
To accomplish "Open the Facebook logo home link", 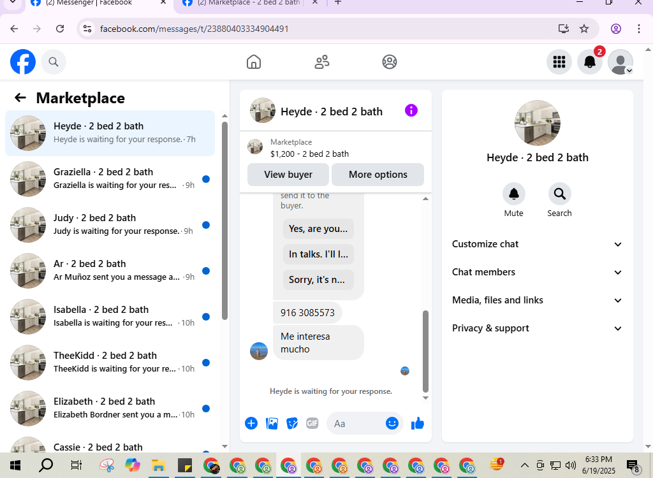I will (x=23, y=62).
